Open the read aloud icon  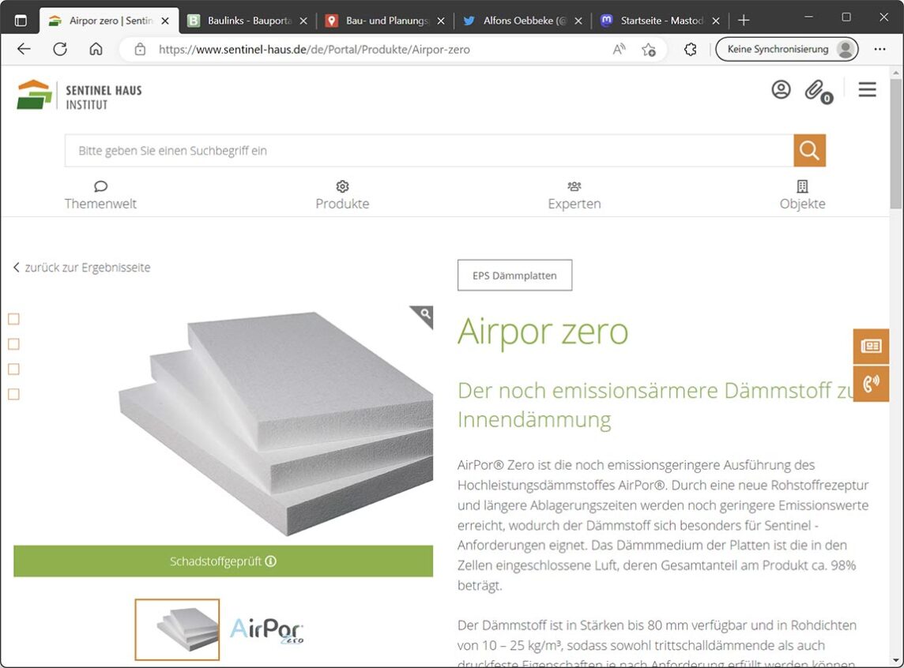620,50
